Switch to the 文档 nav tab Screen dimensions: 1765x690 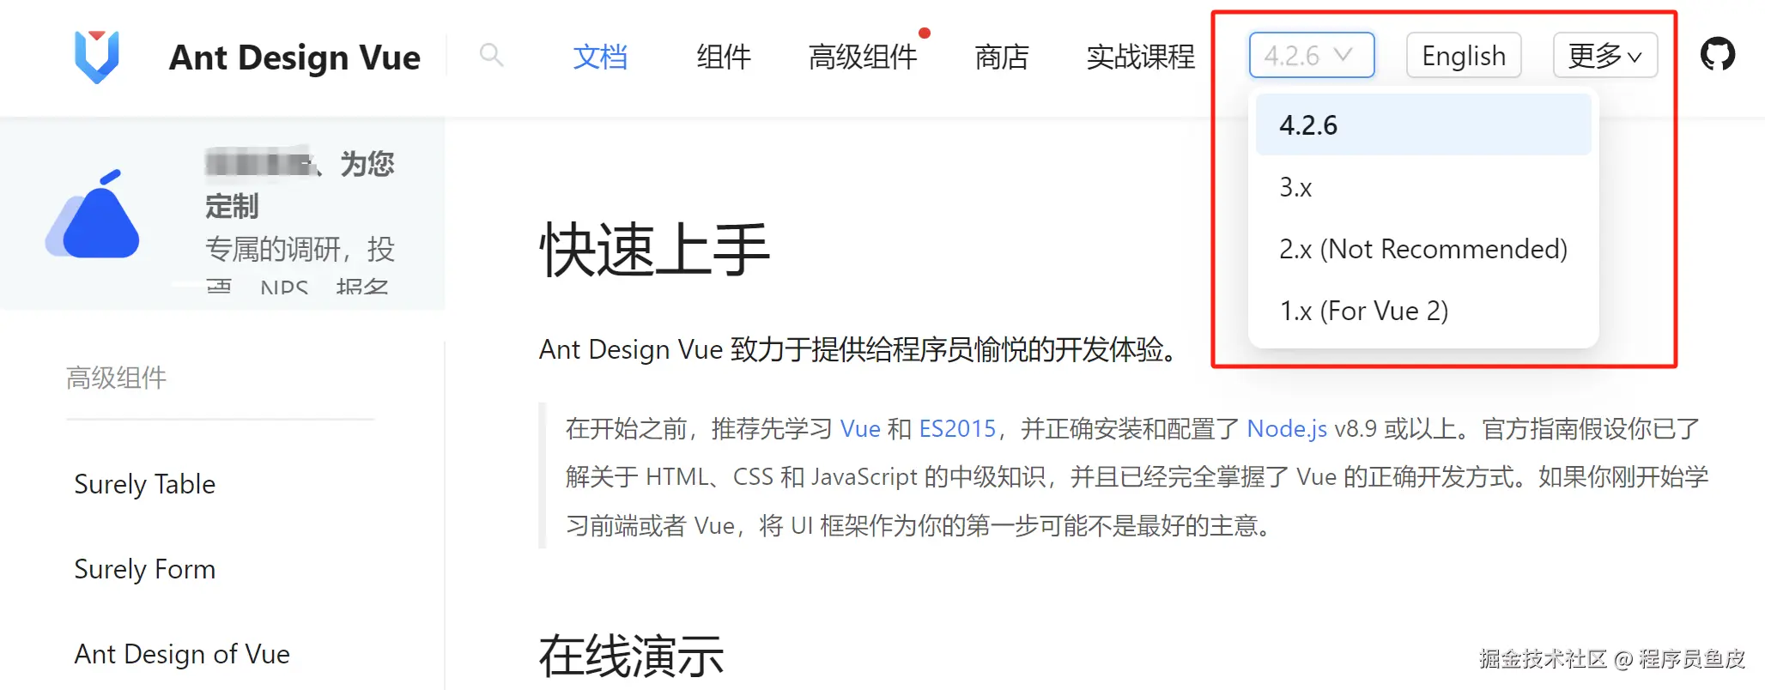coord(600,57)
